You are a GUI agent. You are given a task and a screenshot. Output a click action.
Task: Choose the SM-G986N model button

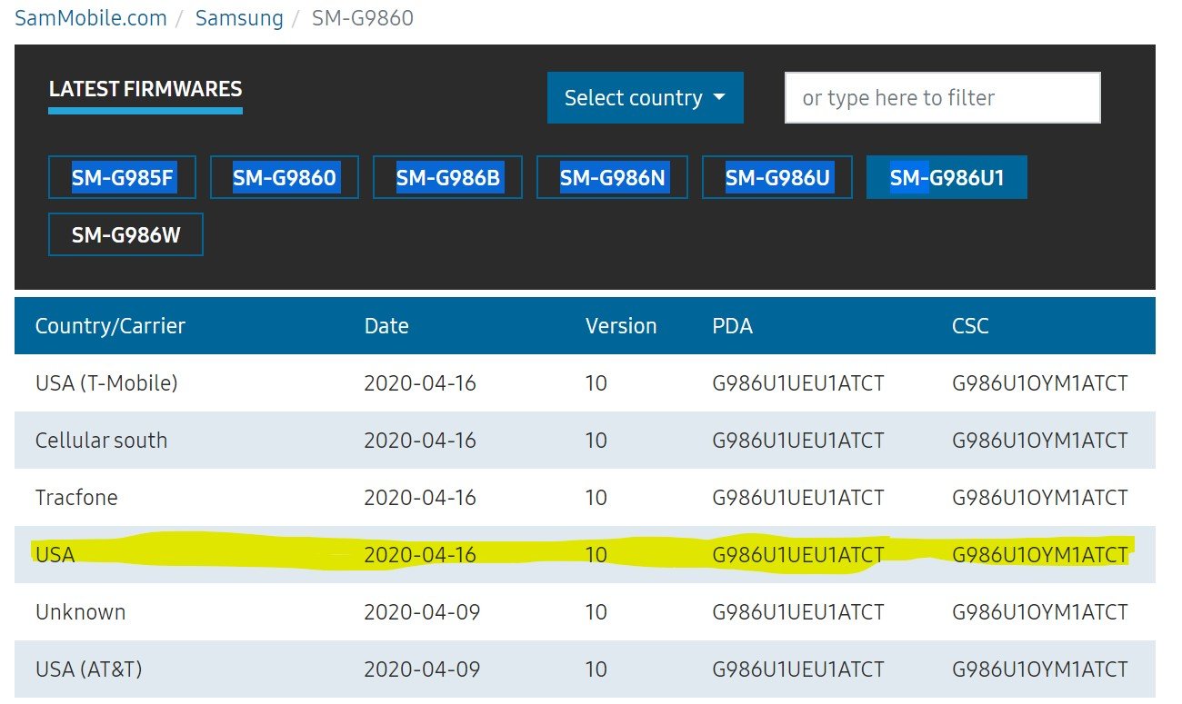[612, 178]
